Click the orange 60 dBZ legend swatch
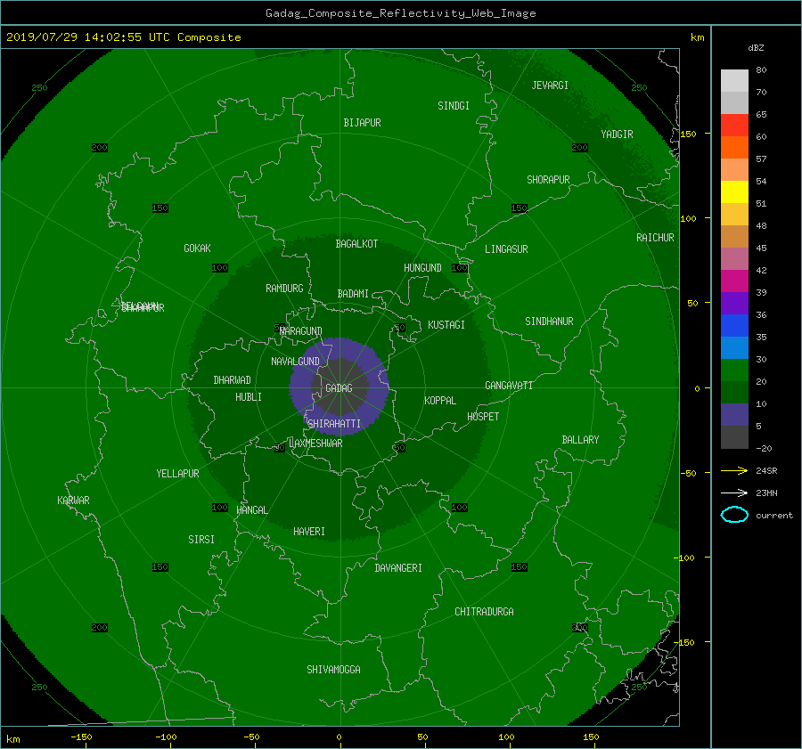 (734, 147)
